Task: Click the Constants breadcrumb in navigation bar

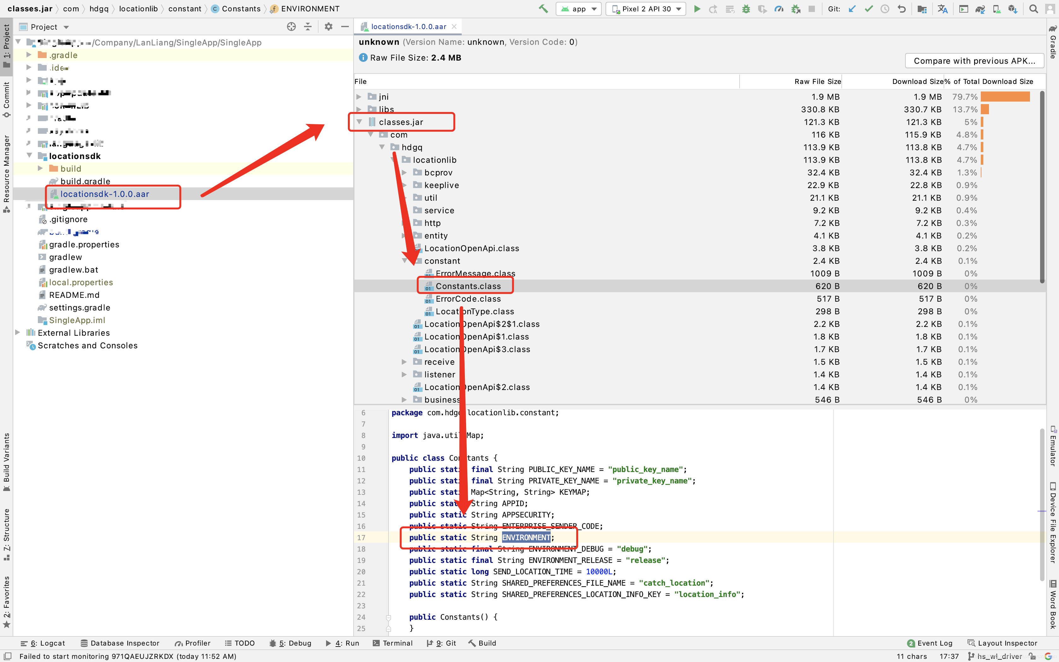Action: click(x=236, y=9)
